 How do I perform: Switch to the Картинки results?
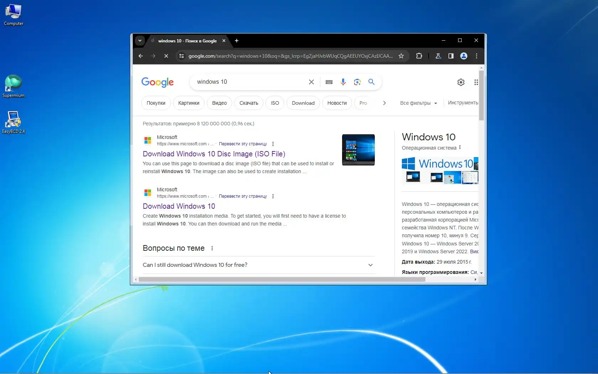pyautogui.click(x=189, y=103)
